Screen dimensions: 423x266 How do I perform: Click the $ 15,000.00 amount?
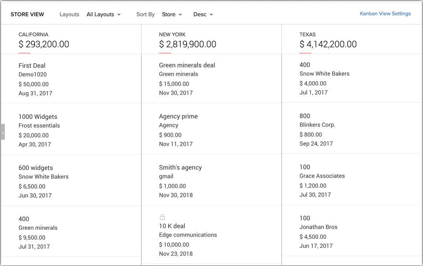(x=174, y=84)
